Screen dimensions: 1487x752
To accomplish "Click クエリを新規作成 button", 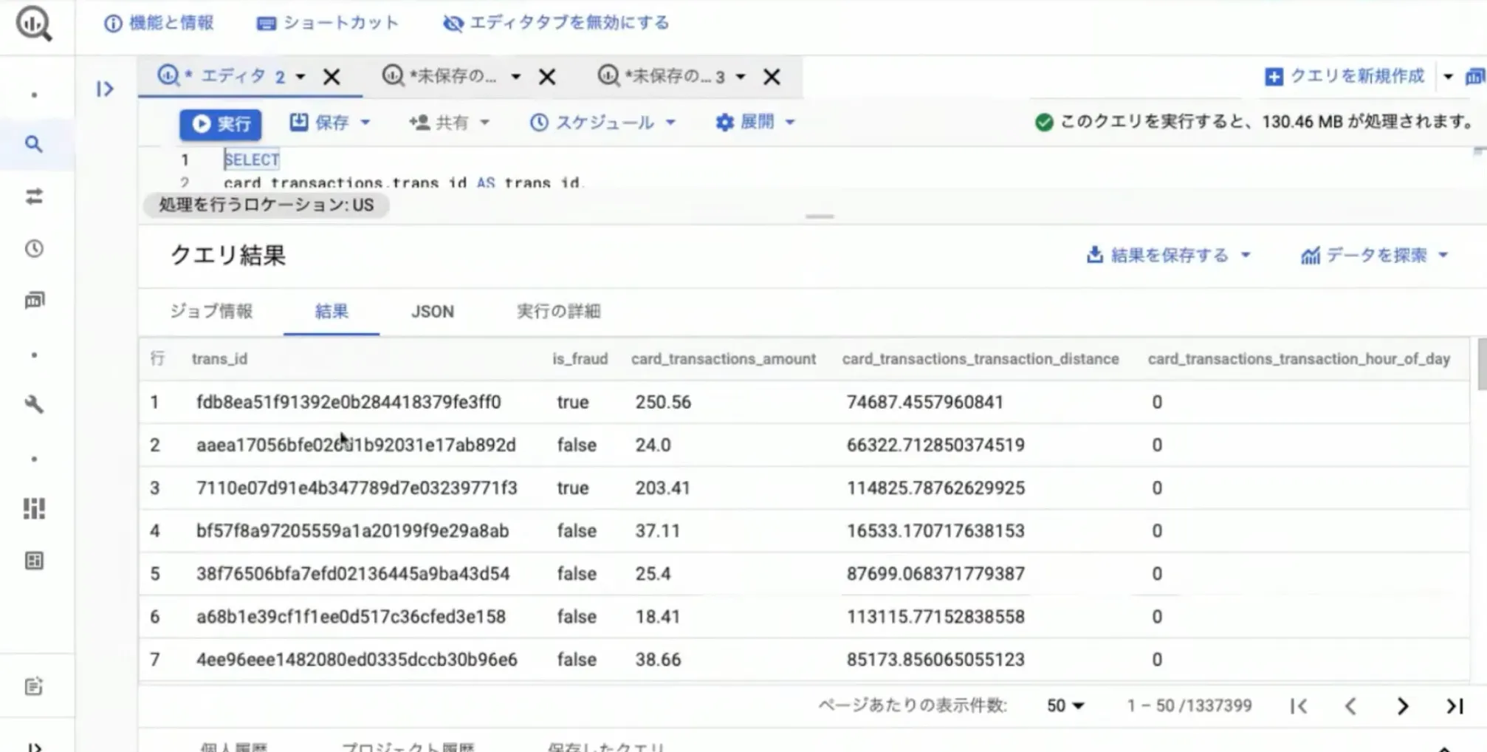I will tap(1345, 76).
